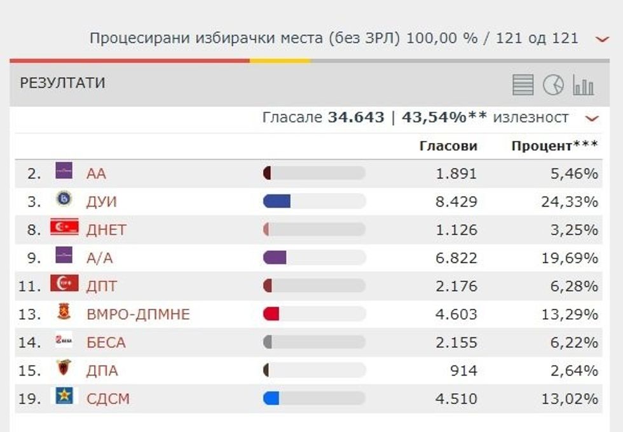623x432 pixels.
Task: Switch to pie chart view
Action: point(552,83)
